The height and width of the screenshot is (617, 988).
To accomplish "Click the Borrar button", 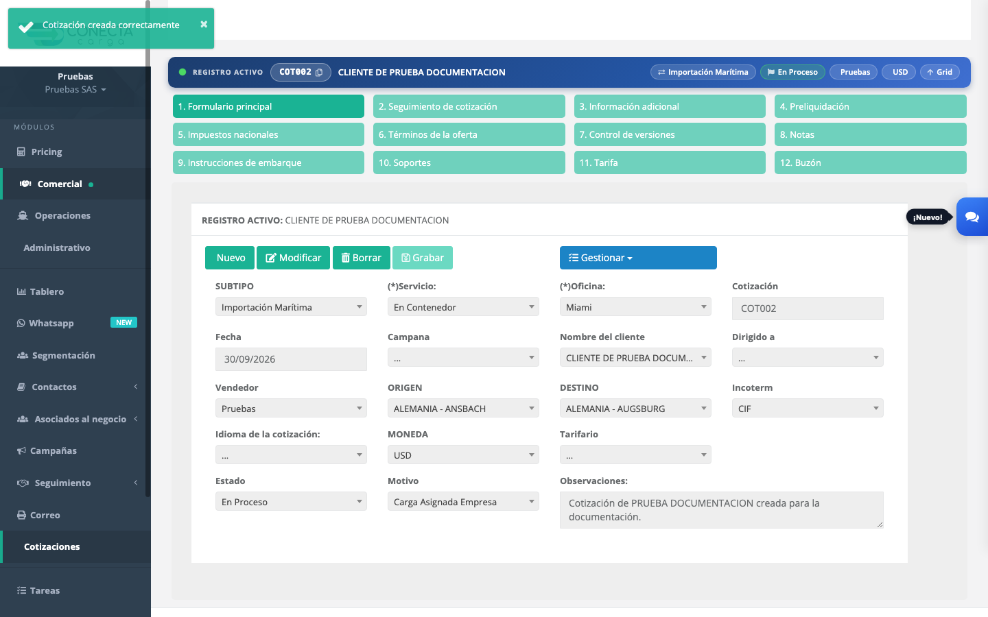I will tap(362, 258).
